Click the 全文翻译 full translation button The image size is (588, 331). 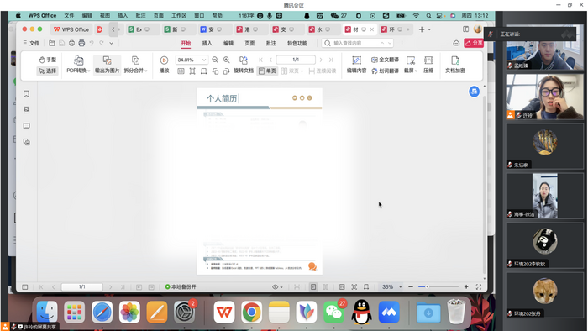click(385, 60)
